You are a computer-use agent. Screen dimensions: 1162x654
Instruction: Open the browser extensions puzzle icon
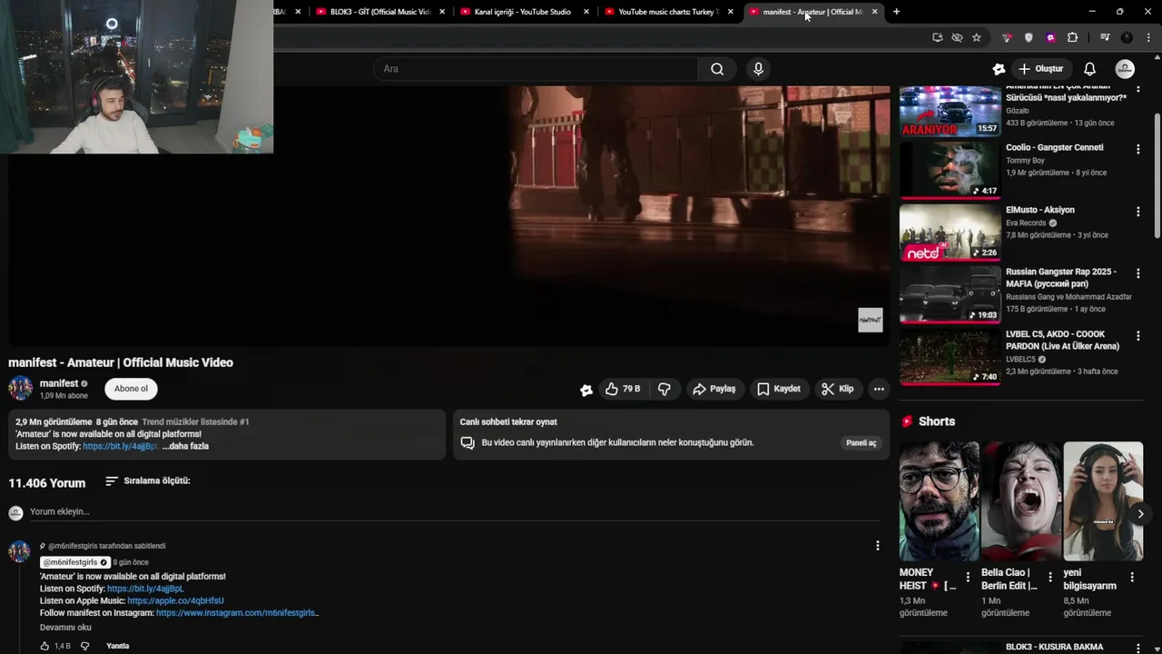coord(1072,37)
